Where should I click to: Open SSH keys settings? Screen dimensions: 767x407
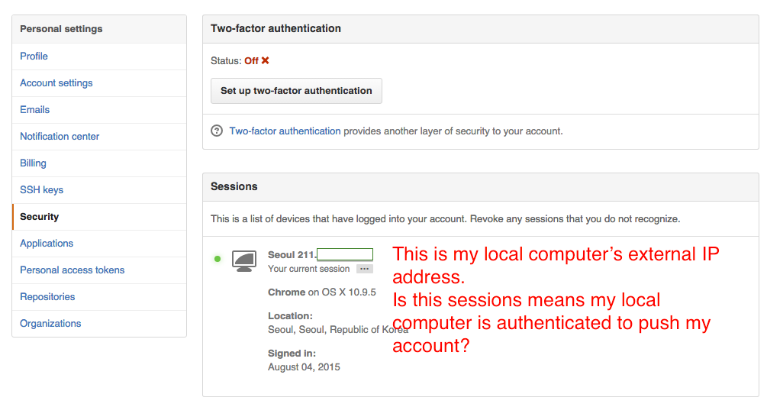click(41, 190)
